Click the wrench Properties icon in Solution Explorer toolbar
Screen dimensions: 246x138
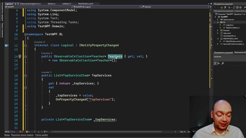[244, 7]
